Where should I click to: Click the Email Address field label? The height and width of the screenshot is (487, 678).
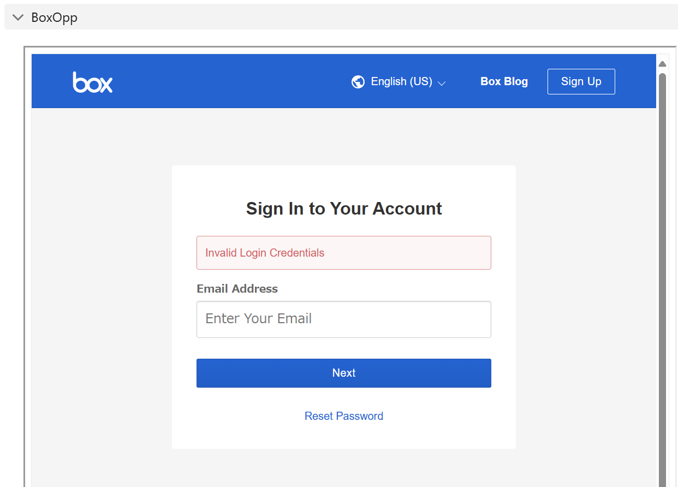click(237, 289)
